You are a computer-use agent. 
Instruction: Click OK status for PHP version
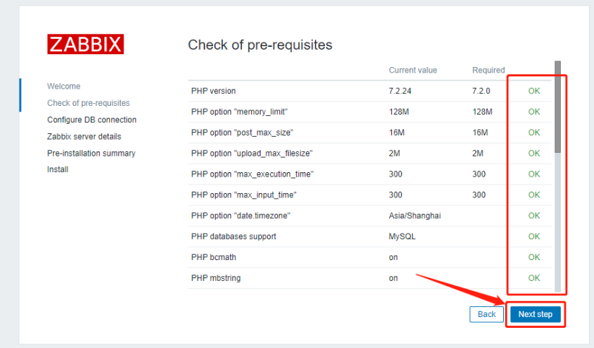tap(533, 91)
